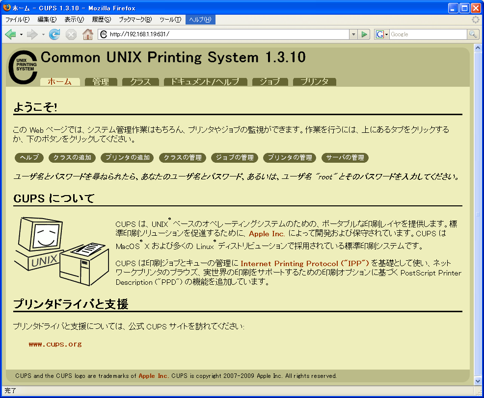The width and height of the screenshot is (484, 398).
Task: Open the www.cups.org link
Action: coord(55,344)
